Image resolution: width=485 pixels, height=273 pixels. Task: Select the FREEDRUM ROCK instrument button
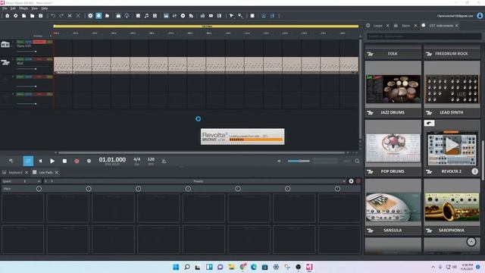452,54
